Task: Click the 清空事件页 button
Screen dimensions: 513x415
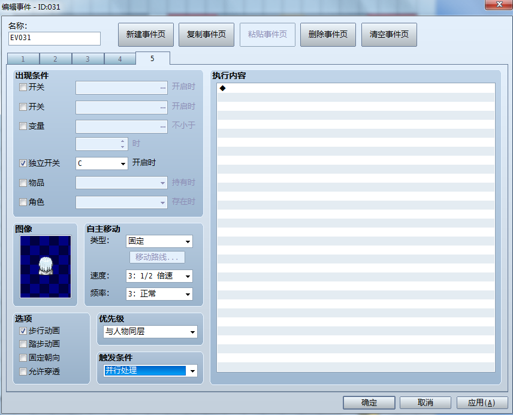Action: (x=389, y=35)
